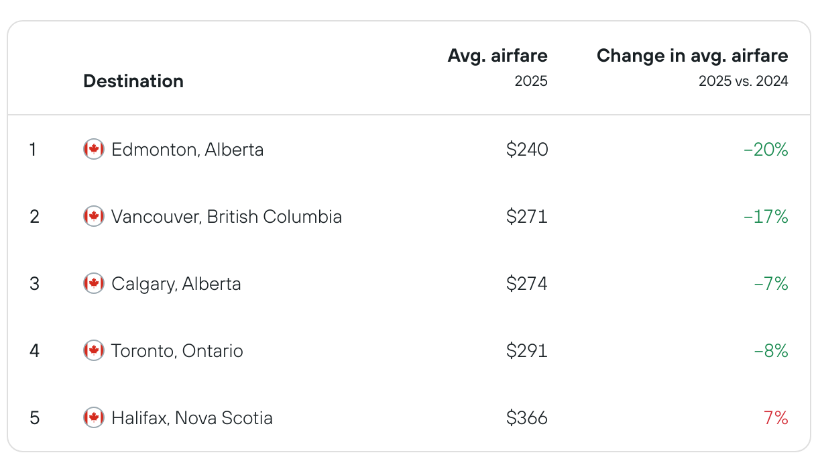This screenshot has width=818, height=459.
Task: Click the Avg. airfare column header
Action: [x=498, y=55]
